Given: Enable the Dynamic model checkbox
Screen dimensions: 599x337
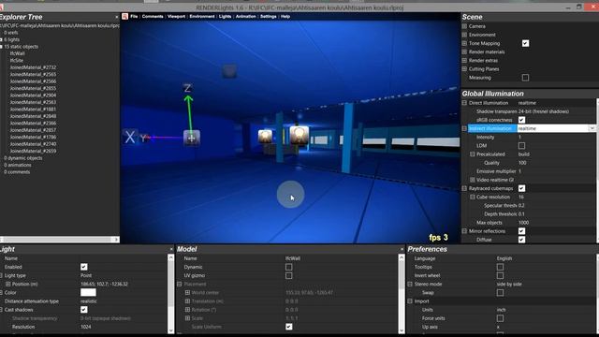Looking at the screenshot, I should [x=289, y=267].
